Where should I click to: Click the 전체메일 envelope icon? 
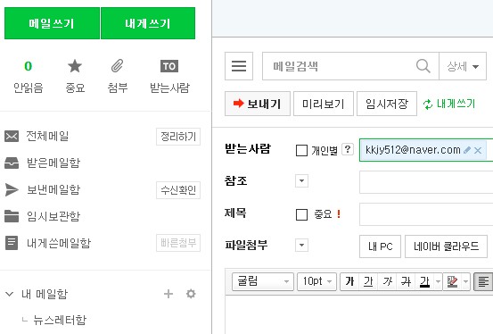pos(12,136)
